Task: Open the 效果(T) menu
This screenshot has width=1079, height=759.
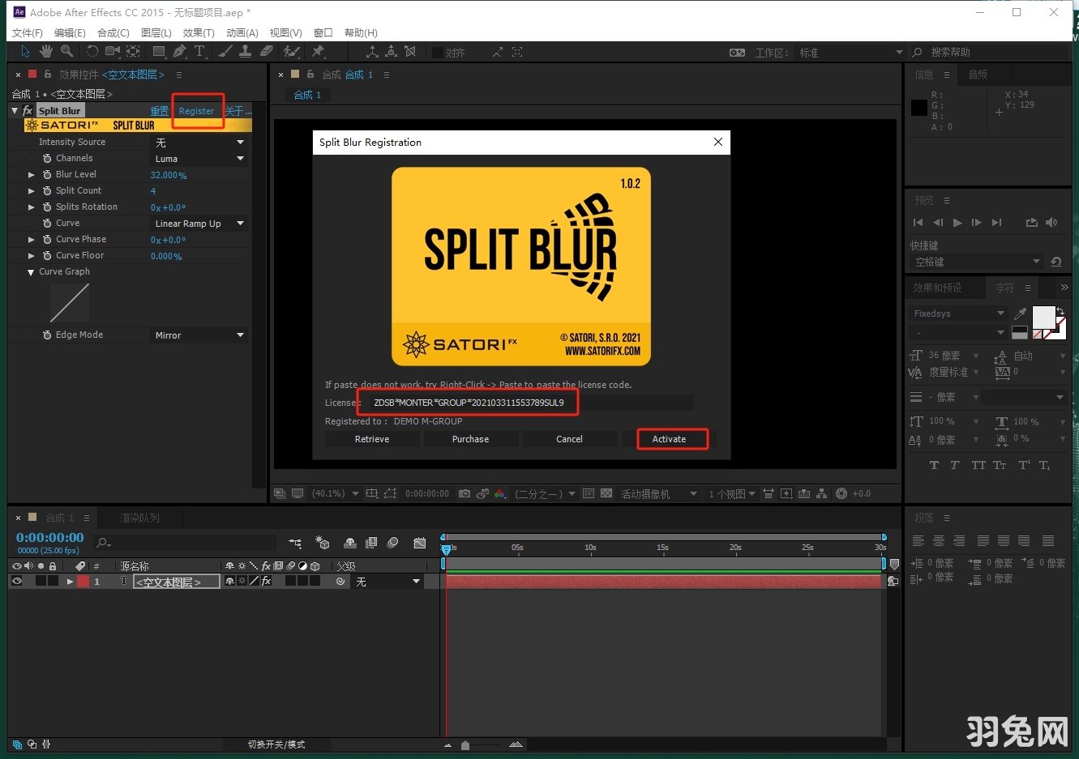Action: pyautogui.click(x=199, y=32)
